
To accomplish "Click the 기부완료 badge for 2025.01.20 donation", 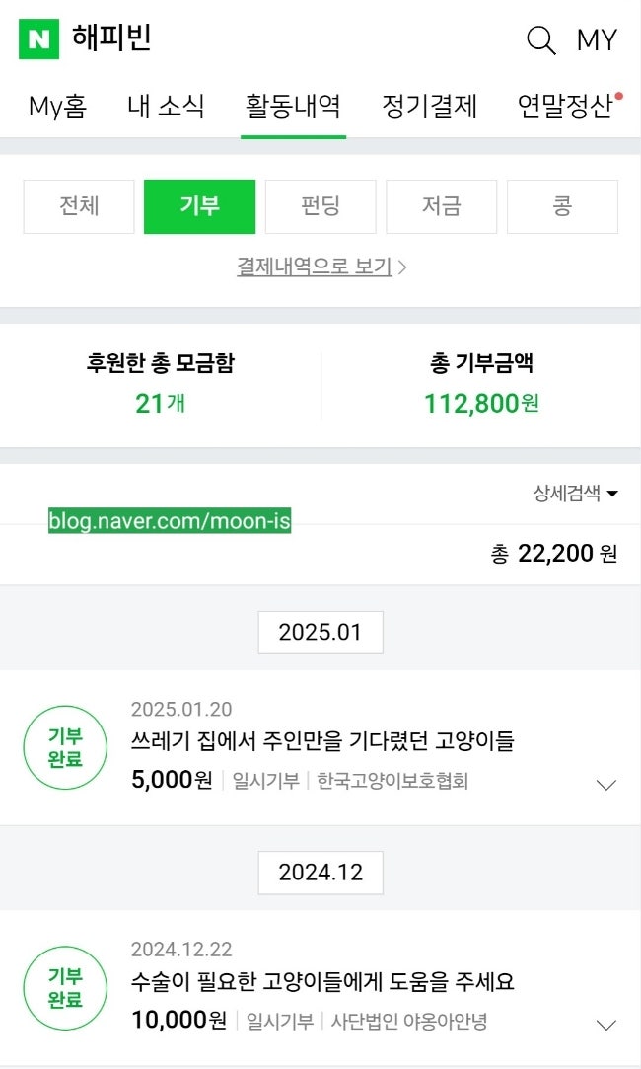I will (66, 748).
